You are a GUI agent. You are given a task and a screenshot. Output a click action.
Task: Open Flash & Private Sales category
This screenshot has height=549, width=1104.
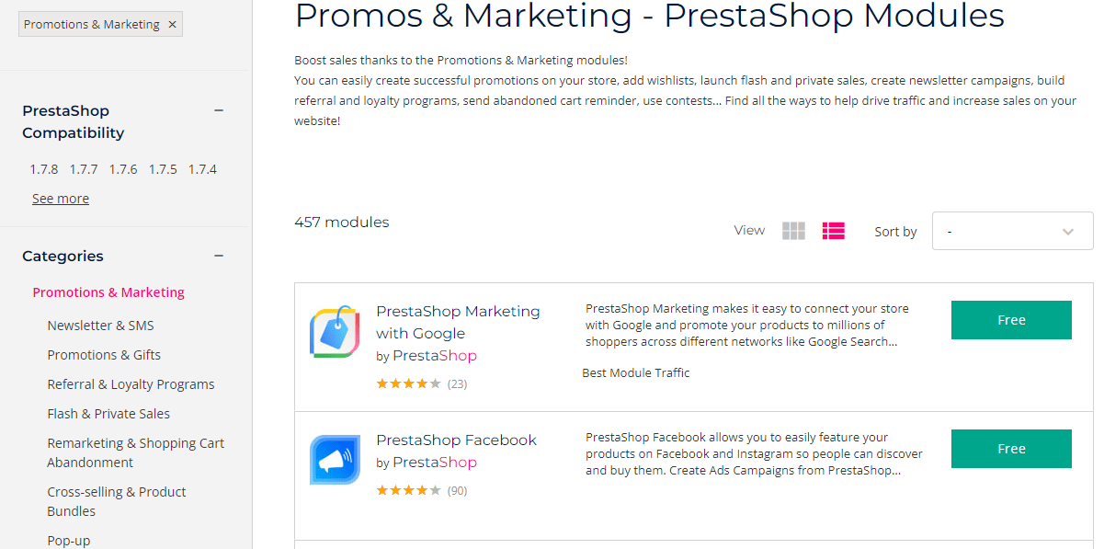pos(108,414)
